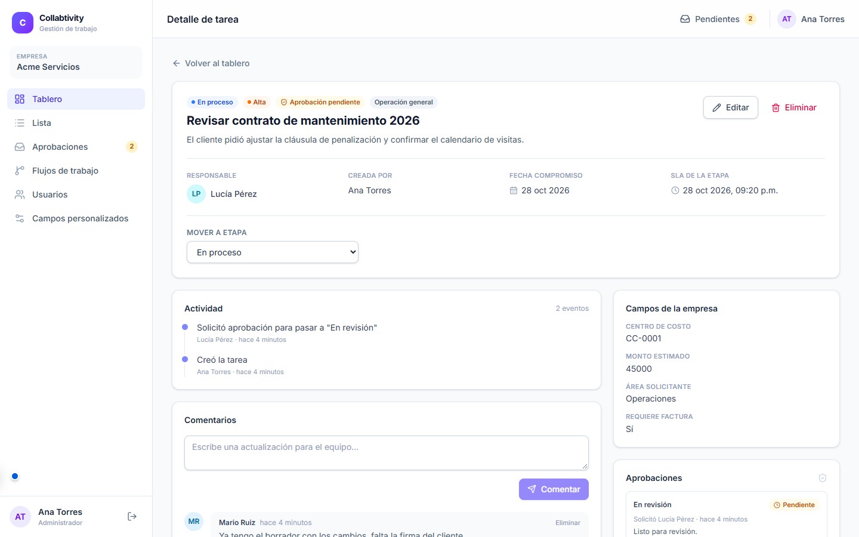Click the centro de costo value CC-0001
This screenshot has height=537, width=859.
pos(644,338)
